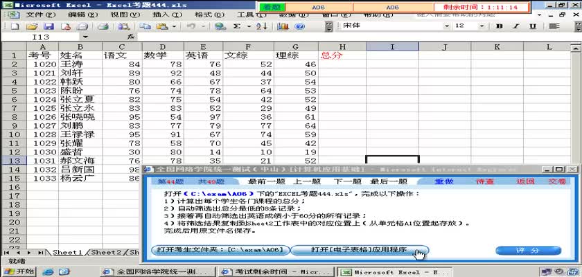Click 上一题 in exam window
This screenshot has width=582, height=277.
tap(306, 181)
